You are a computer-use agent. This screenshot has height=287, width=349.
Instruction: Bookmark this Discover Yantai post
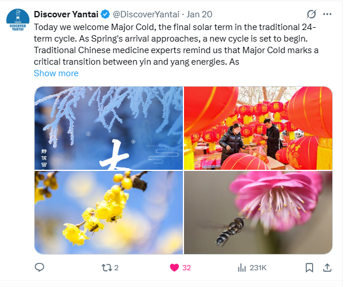309,267
